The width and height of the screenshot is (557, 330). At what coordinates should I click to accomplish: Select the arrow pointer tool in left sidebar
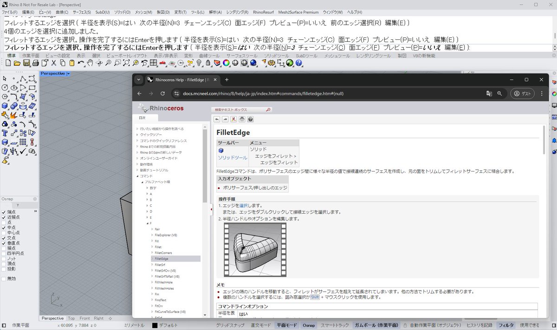click(5, 78)
